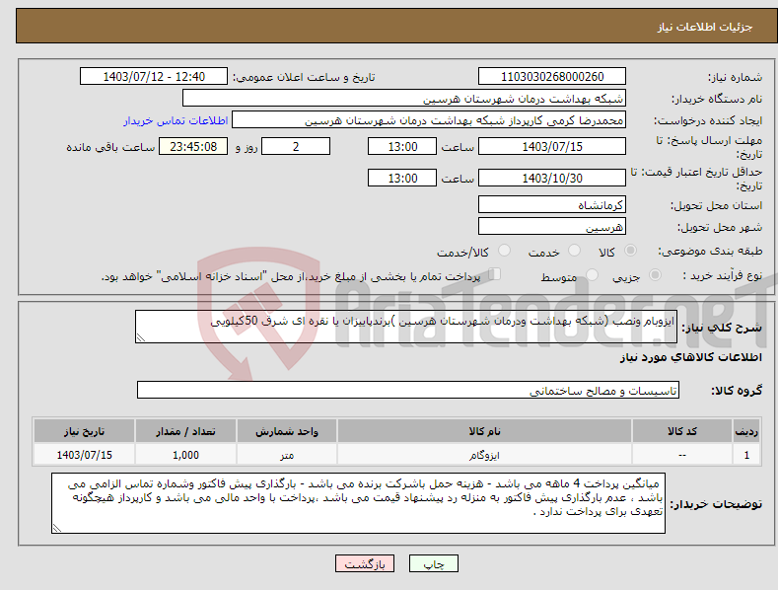Click the نام دستگاه خریدار label
Screen dimensions: 778x590
point(717,99)
